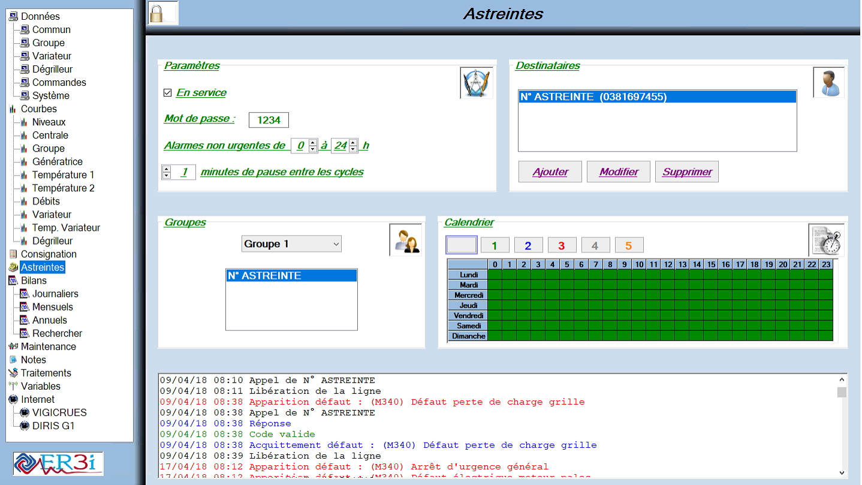Click the Lundi row header

[x=468, y=275]
